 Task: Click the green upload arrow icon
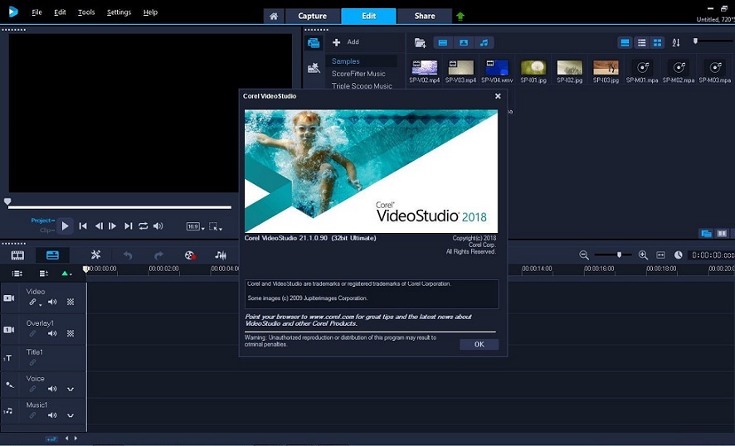coord(460,17)
